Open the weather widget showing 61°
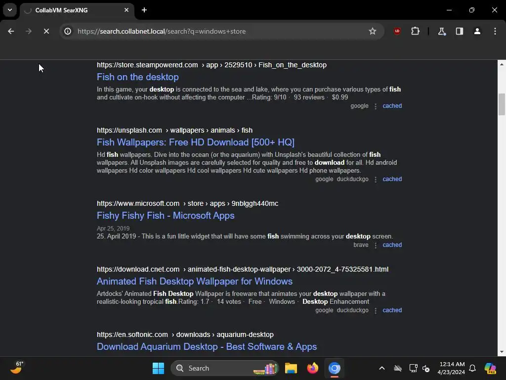This screenshot has height=380, width=506. coord(17,368)
